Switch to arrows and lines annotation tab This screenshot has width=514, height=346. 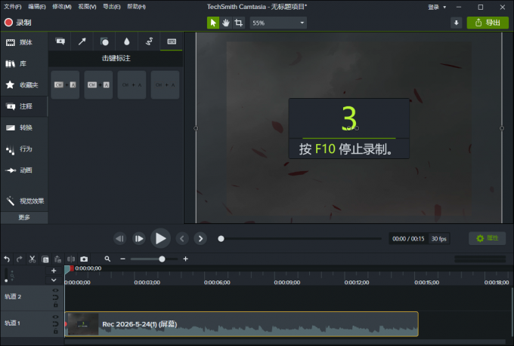click(82, 41)
